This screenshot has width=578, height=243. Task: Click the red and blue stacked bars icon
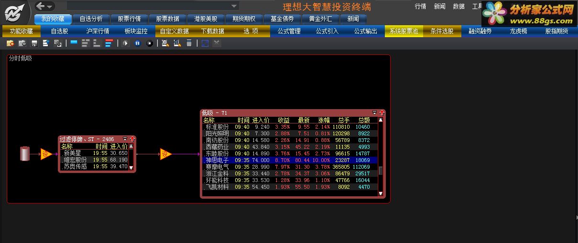tap(109, 43)
